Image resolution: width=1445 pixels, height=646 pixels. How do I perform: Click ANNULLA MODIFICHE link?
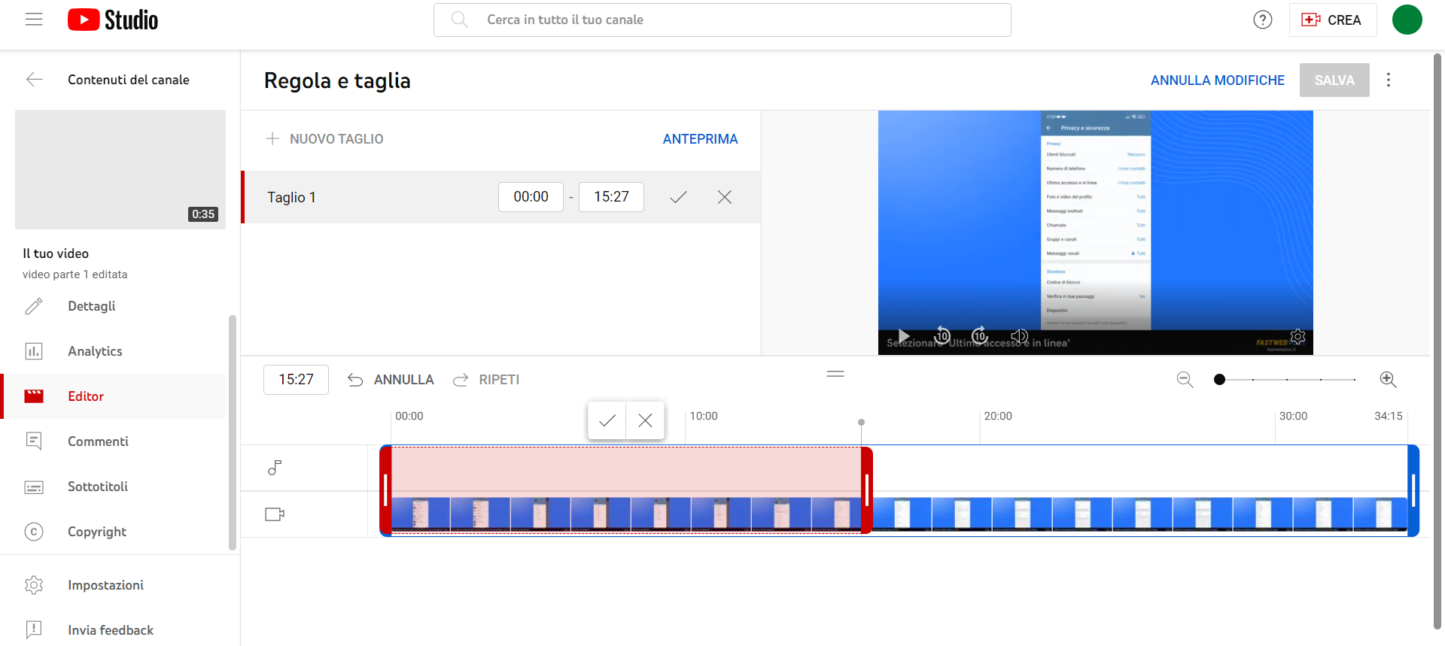(x=1217, y=80)
